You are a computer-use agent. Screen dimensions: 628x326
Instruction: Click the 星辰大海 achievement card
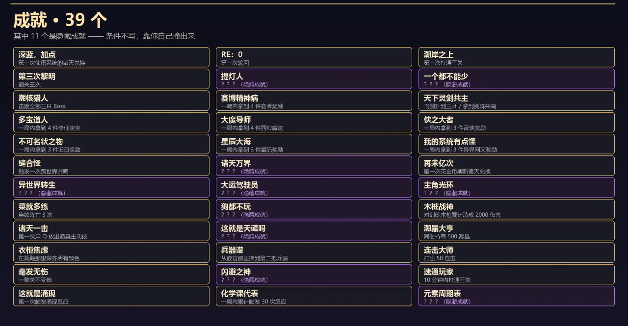pos(314,144)
